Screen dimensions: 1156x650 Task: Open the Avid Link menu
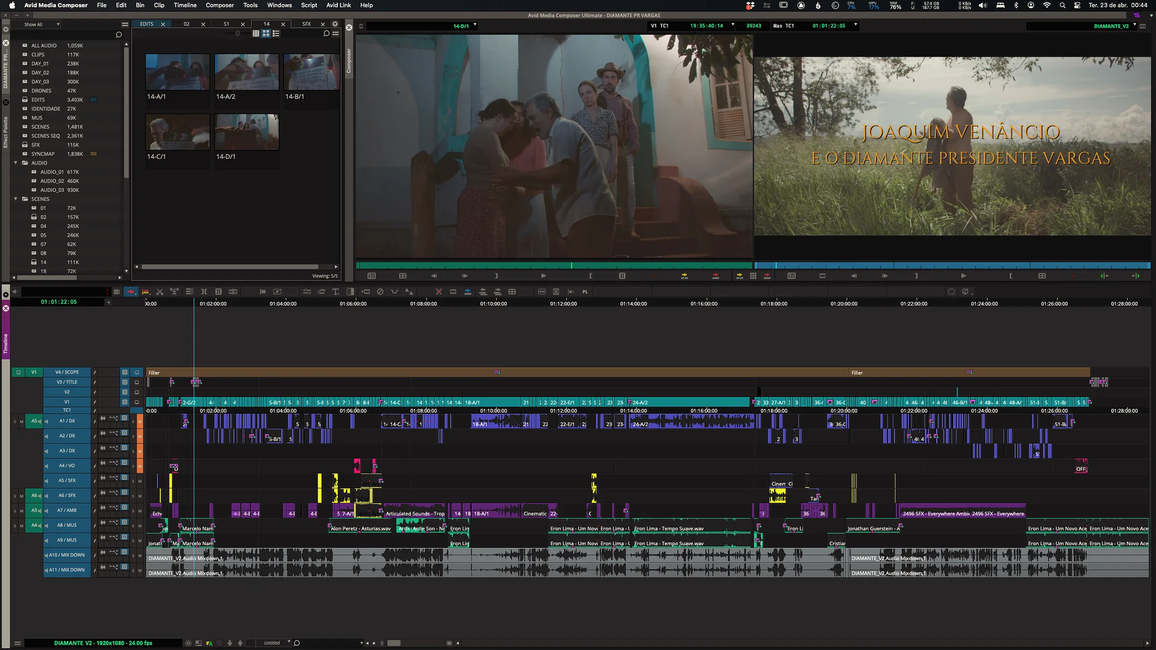338,5
